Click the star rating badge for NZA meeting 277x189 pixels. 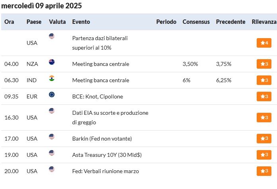(264, 64)
